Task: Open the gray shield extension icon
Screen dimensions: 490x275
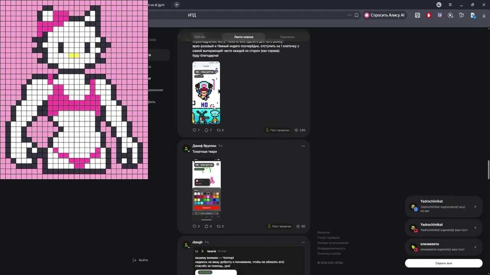Action: click(418, 15)
